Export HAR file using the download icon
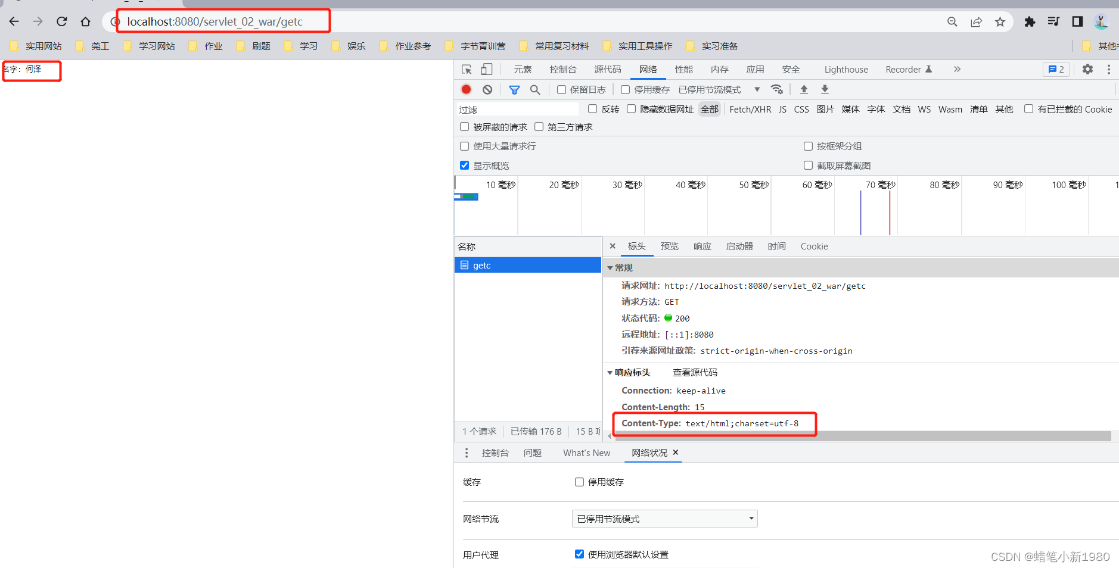The image size is (1119, 568). tap(825, 89)
